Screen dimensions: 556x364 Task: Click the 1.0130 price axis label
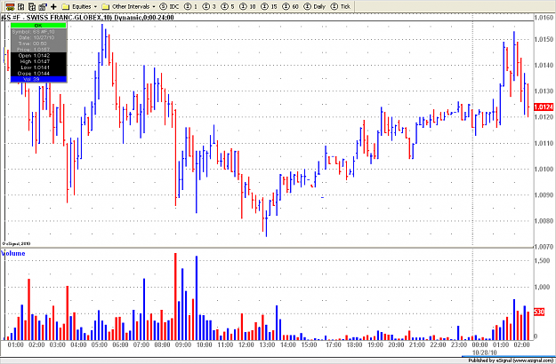(544, 91)
